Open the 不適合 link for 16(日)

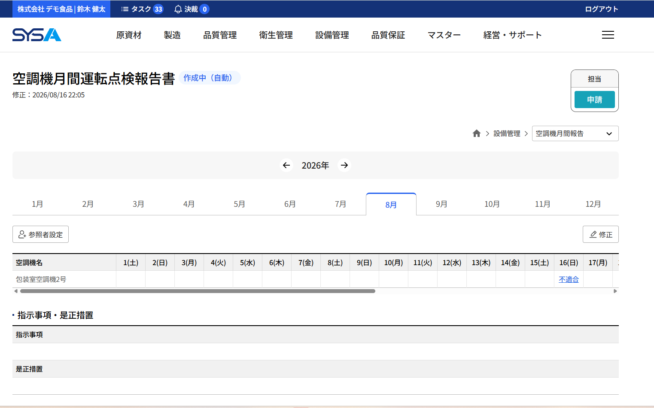click(x=569, y=279)
